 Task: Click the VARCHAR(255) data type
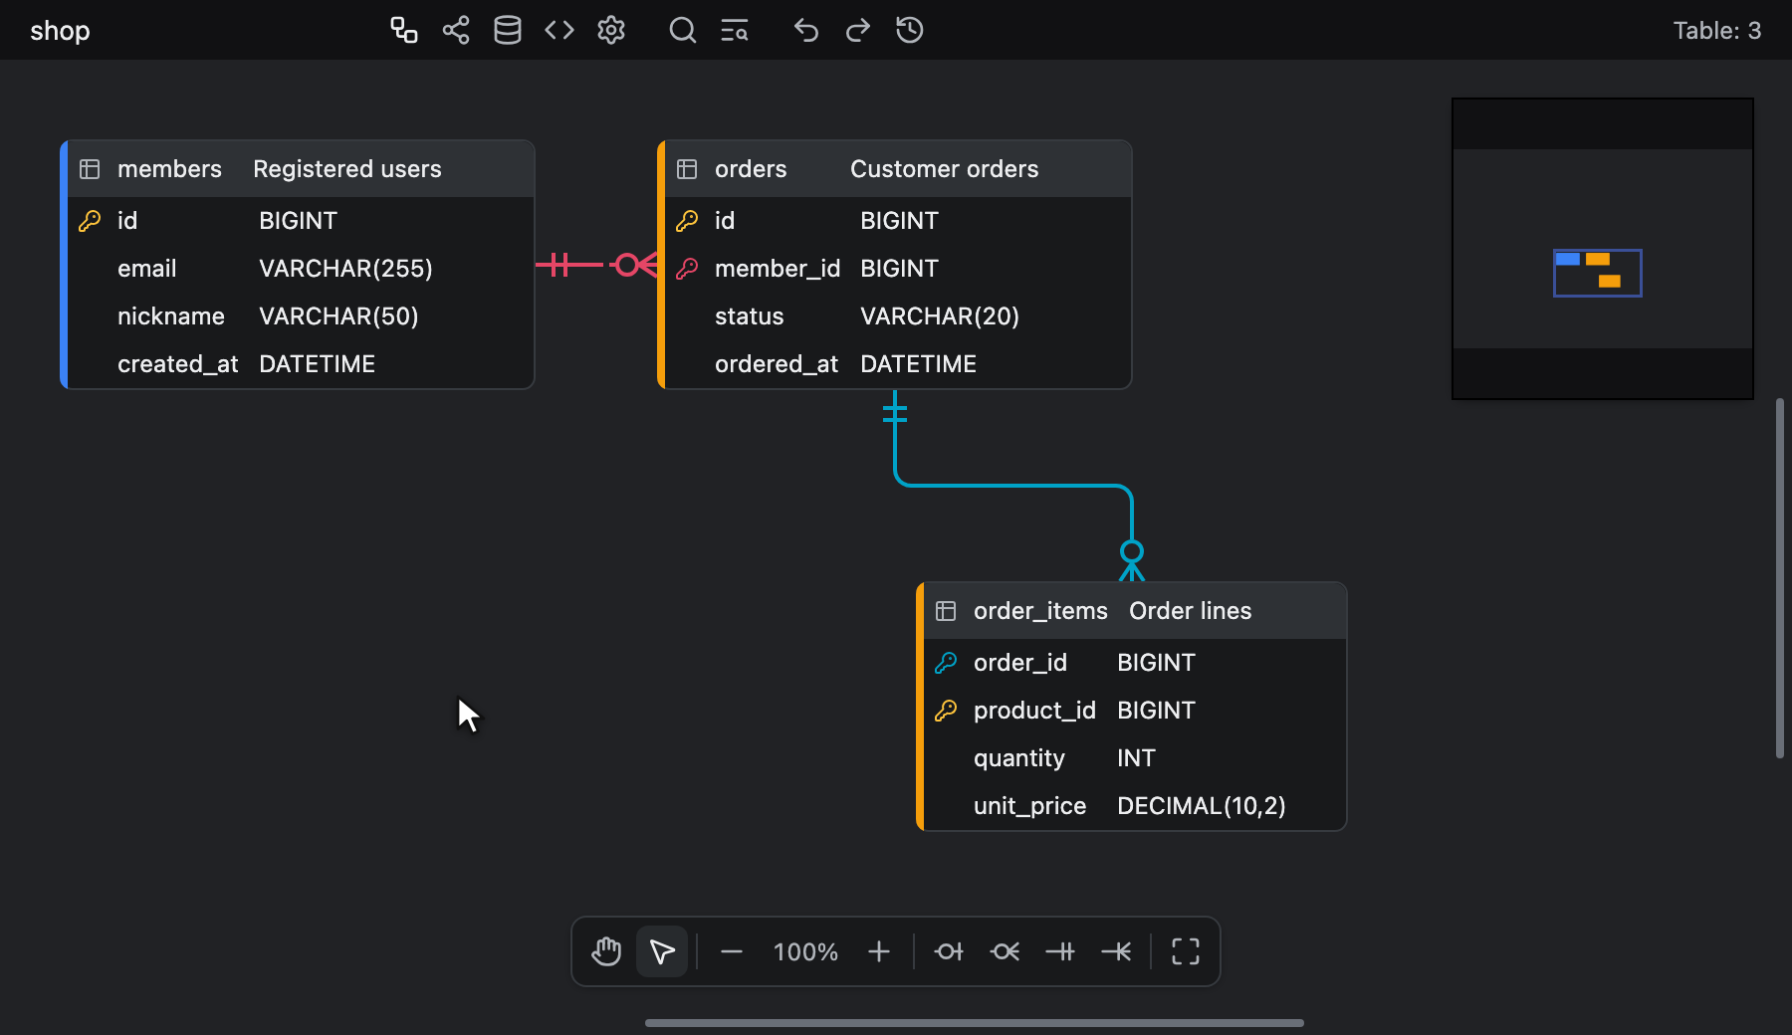345,269
